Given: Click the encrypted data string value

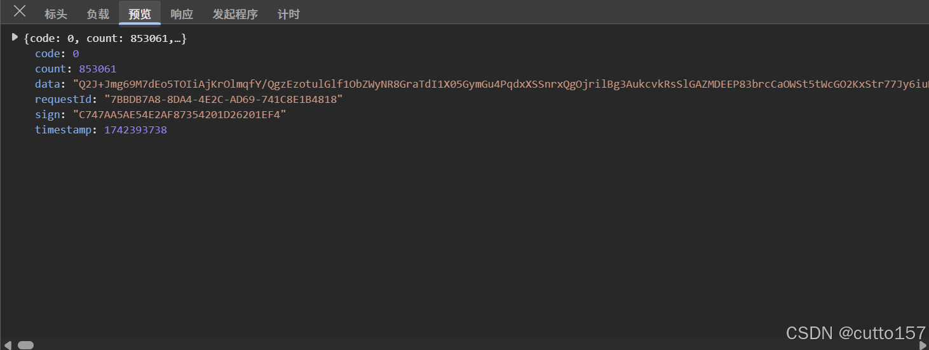Looking at the screenshot, I should tap(501, 84).
